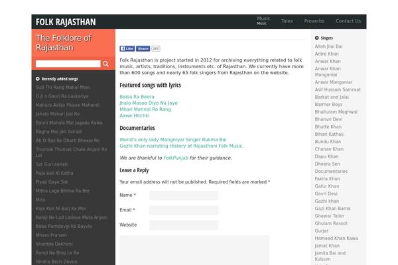Open Mira song link

click(40, 200)
